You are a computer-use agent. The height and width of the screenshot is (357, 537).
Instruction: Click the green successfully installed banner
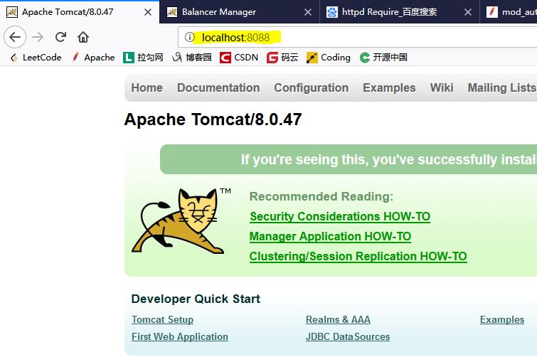[x=349, y=159]
